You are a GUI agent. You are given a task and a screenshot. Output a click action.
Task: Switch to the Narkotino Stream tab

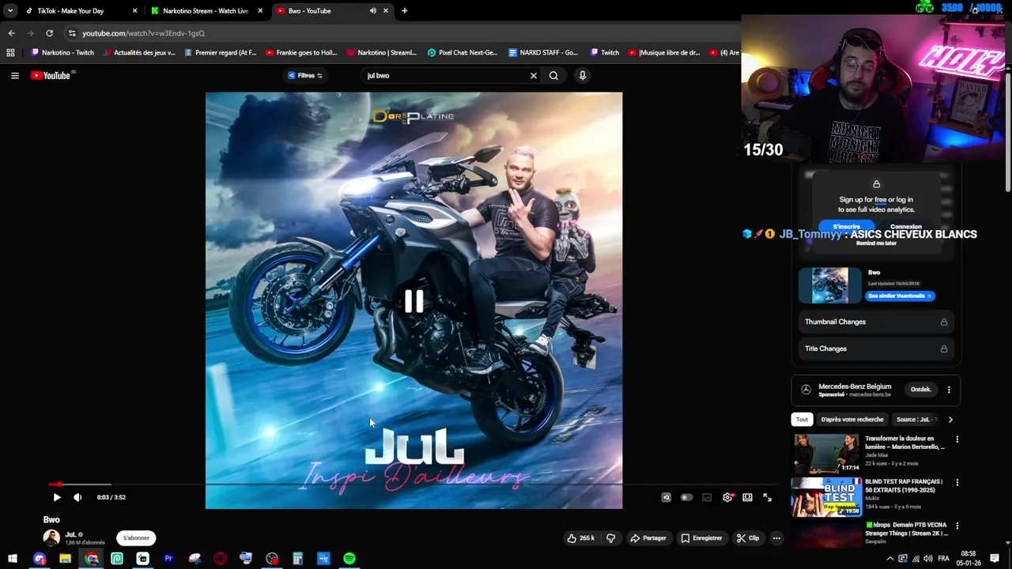pyautogui.click(x=206, y=11)
